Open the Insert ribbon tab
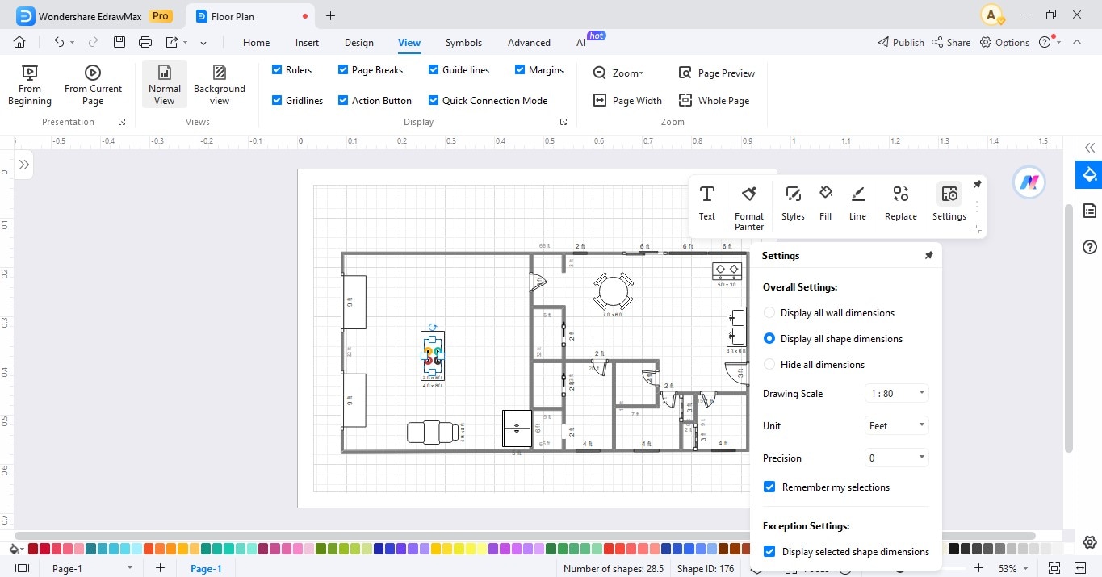The height and width of the screenshot is (577, 1102). [x=307, y=43]
